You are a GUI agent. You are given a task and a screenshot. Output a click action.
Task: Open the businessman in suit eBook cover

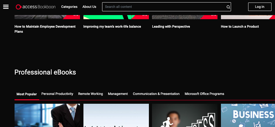[x=47, y=115]
